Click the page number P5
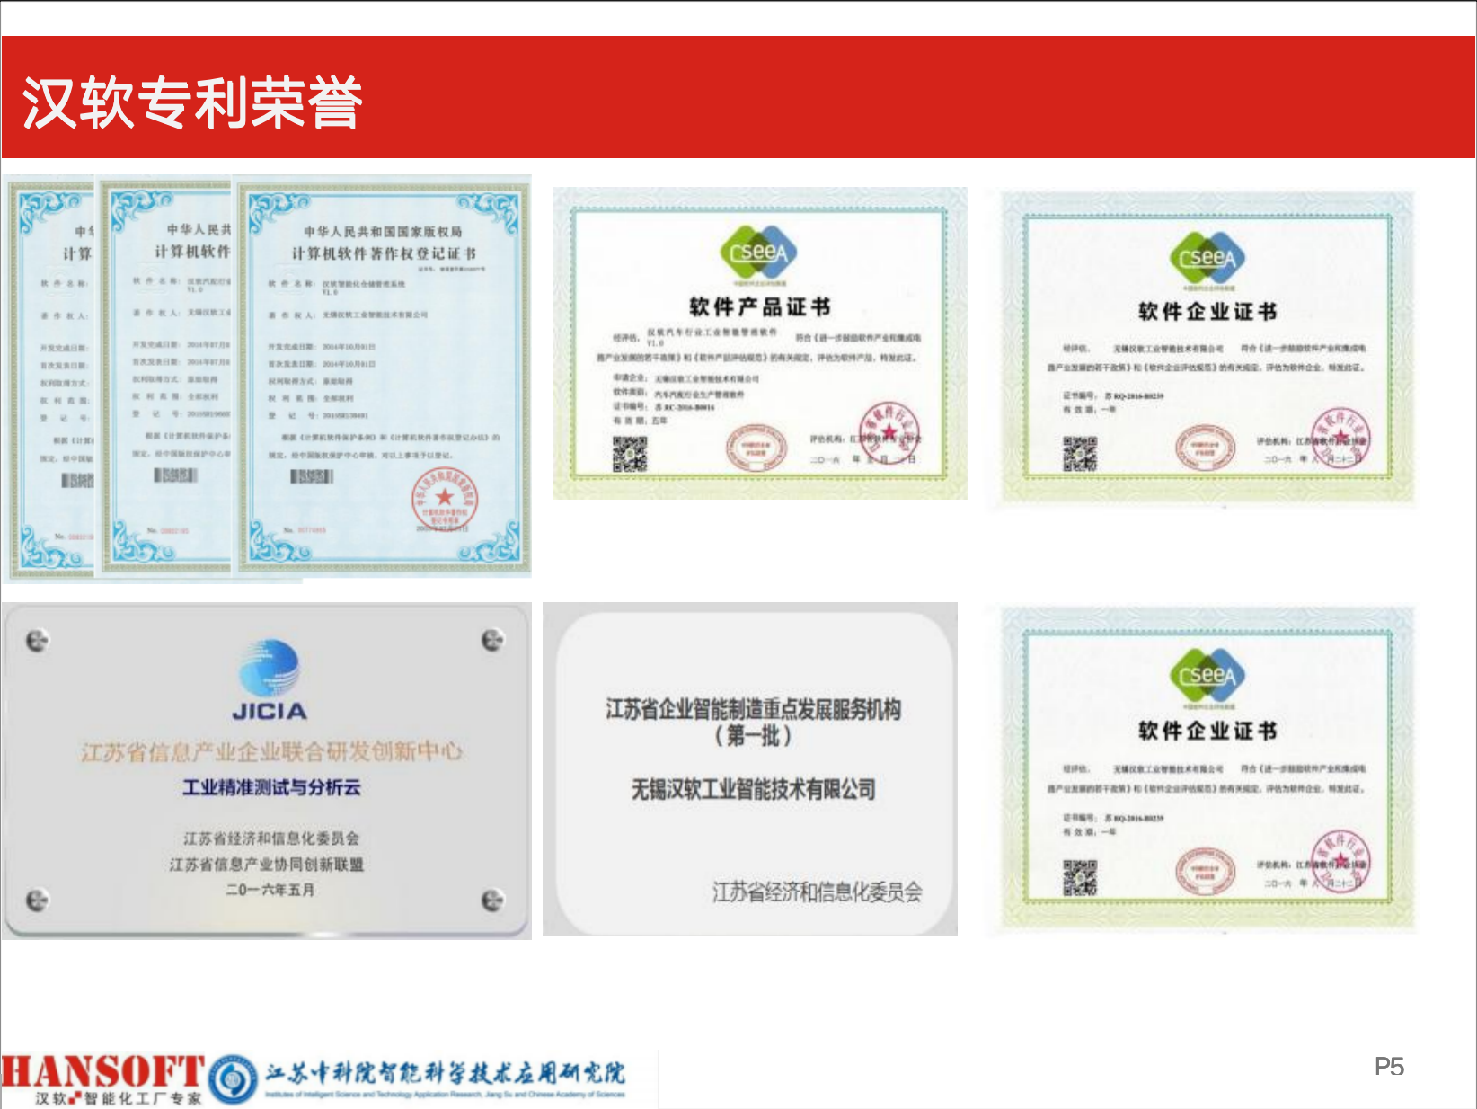This screenshot has width=1477, height=1109. click(1389, 1067)
